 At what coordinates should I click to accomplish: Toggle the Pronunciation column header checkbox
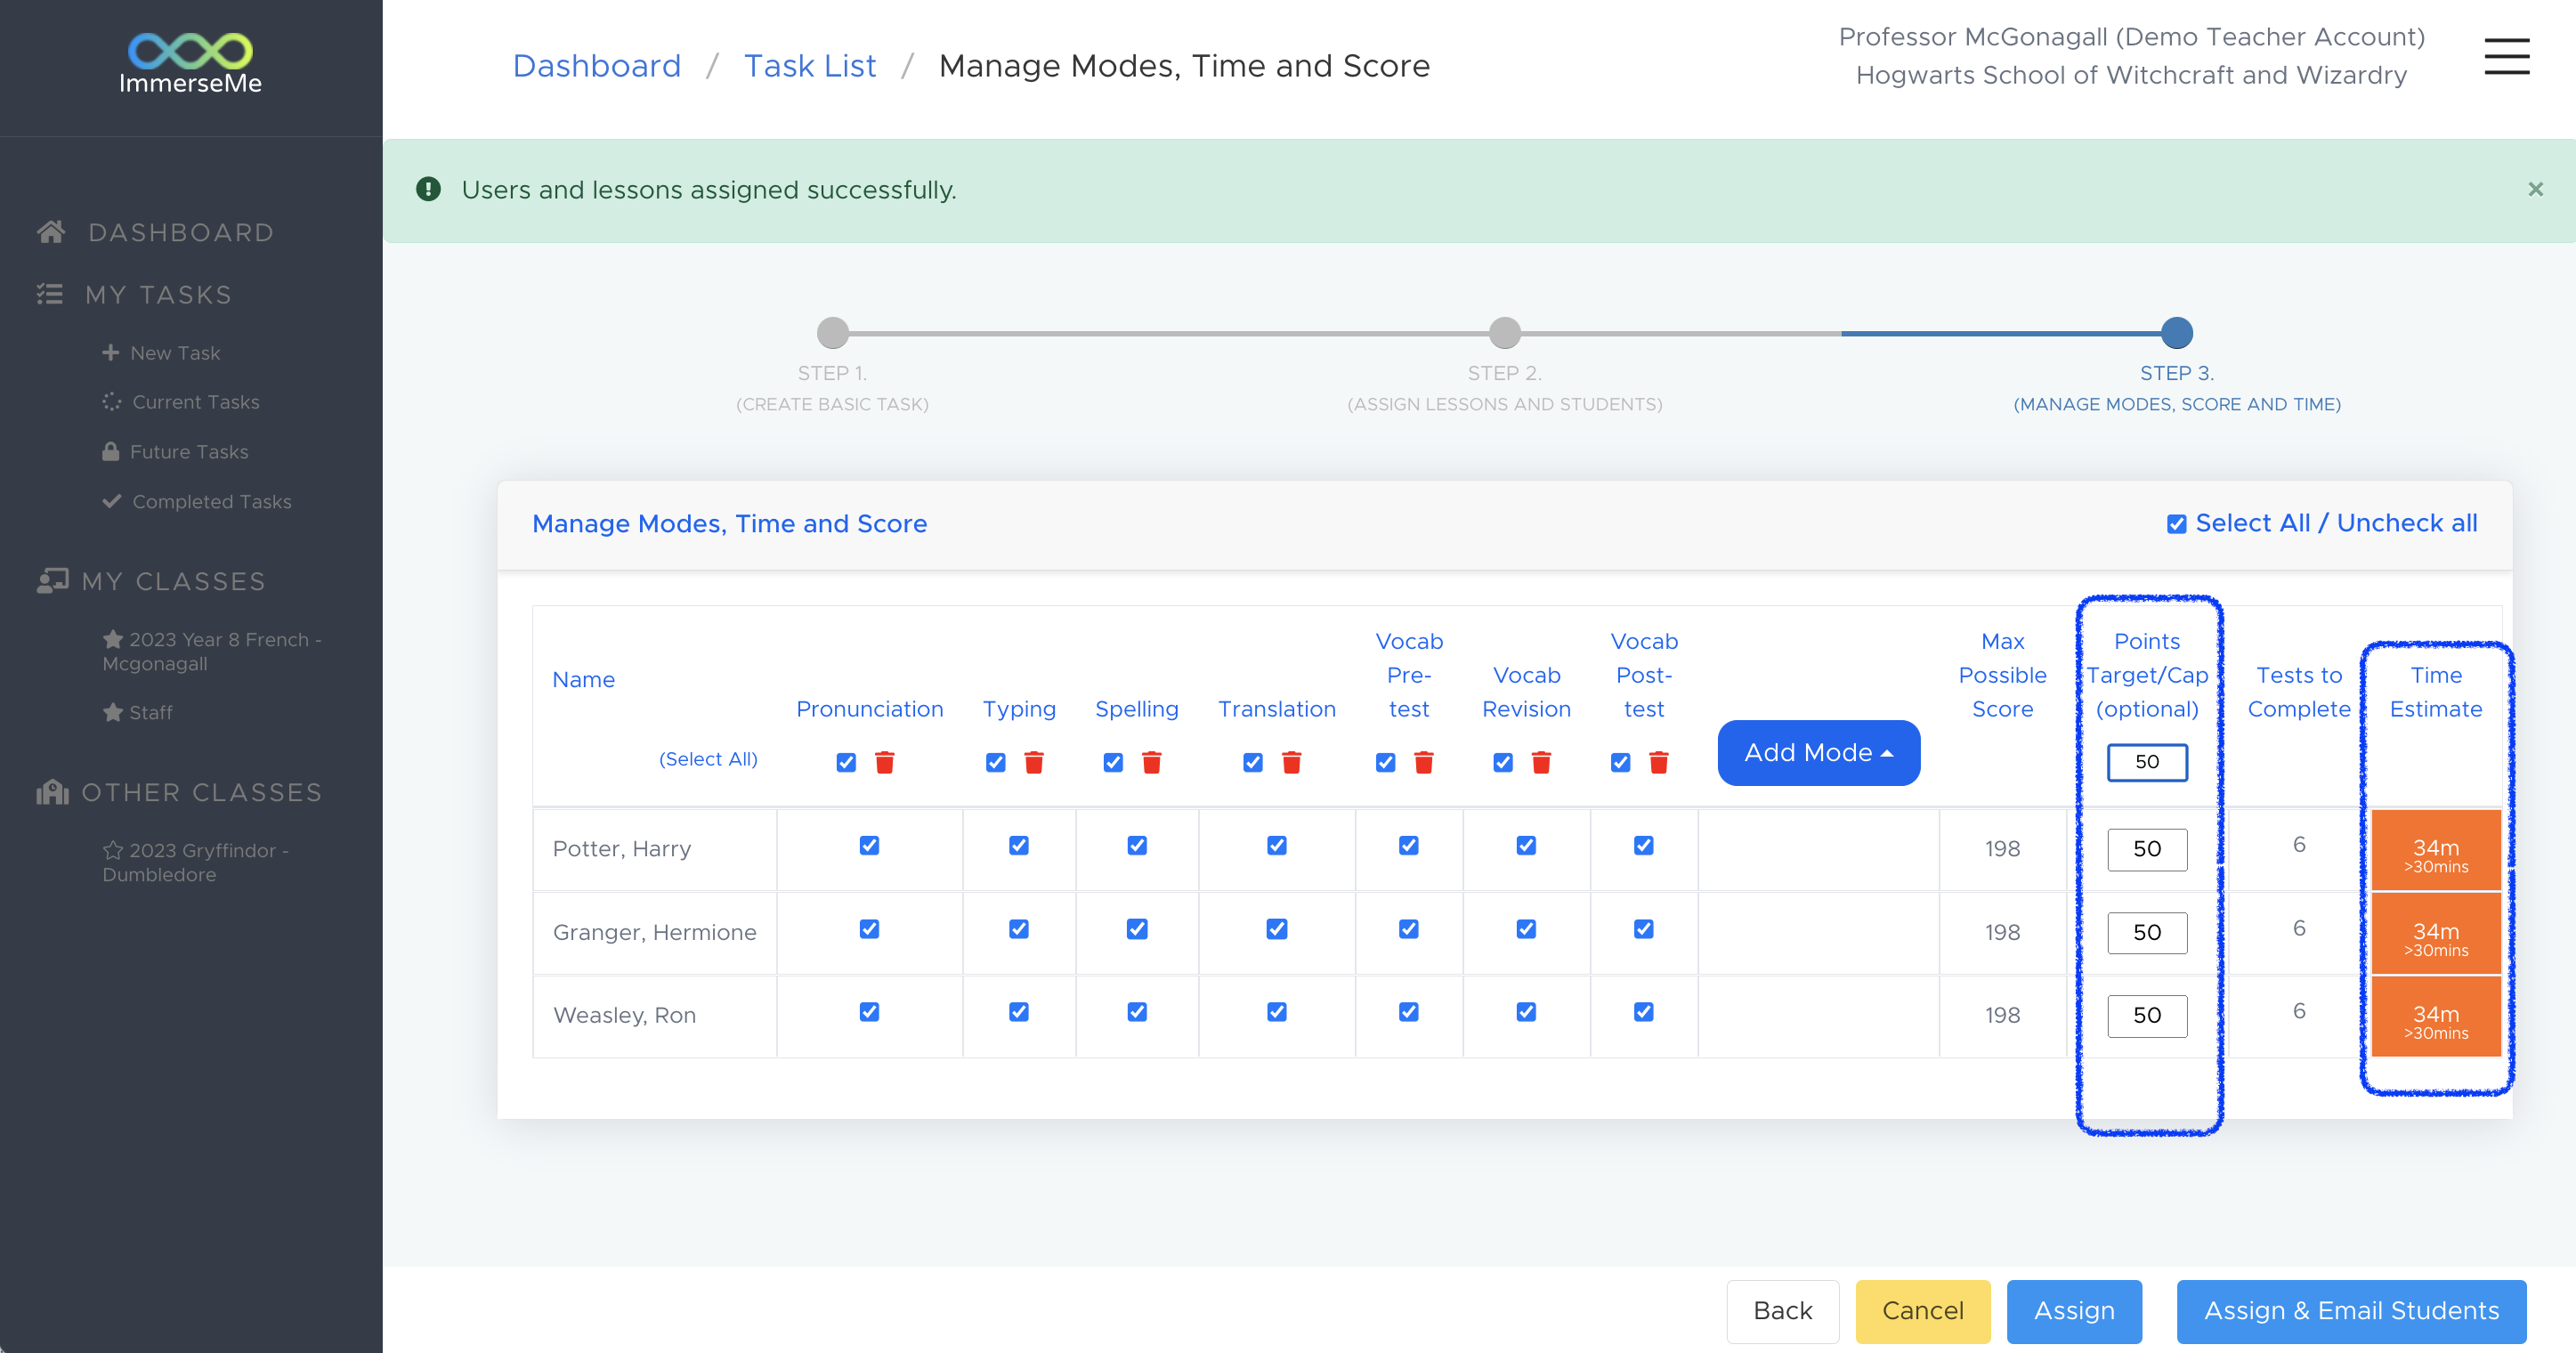(846, 762)
